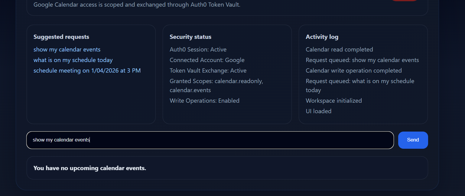Choose the schedule meeting on 1/04/2026 suggestion
Image resolution: width=465 pixels, height=196 pixels.
click(x=87, y=70)
